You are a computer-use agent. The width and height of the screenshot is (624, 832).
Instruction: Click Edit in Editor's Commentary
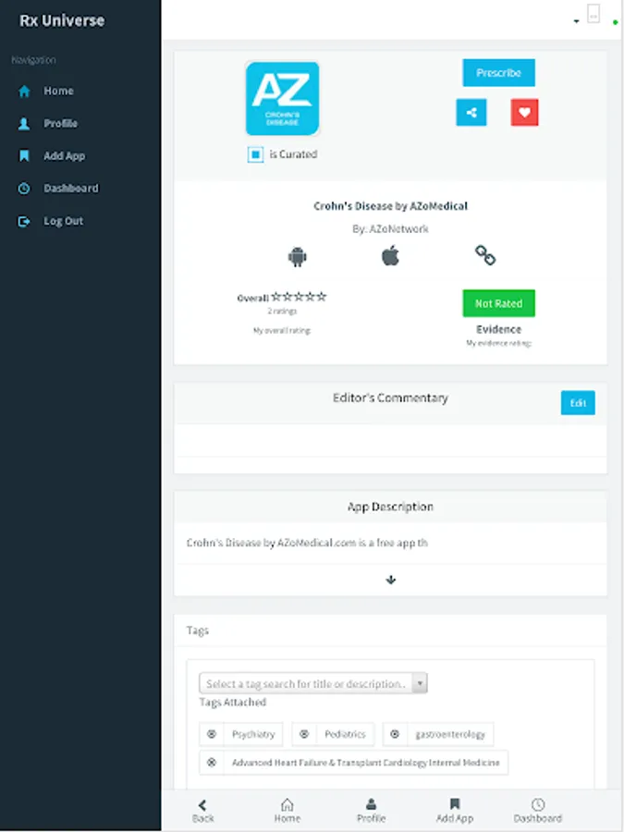click(x=578, y=403)
